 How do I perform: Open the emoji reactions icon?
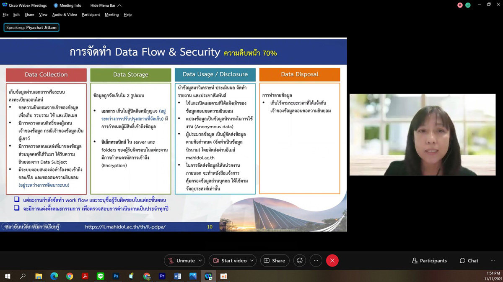(300, 261)
